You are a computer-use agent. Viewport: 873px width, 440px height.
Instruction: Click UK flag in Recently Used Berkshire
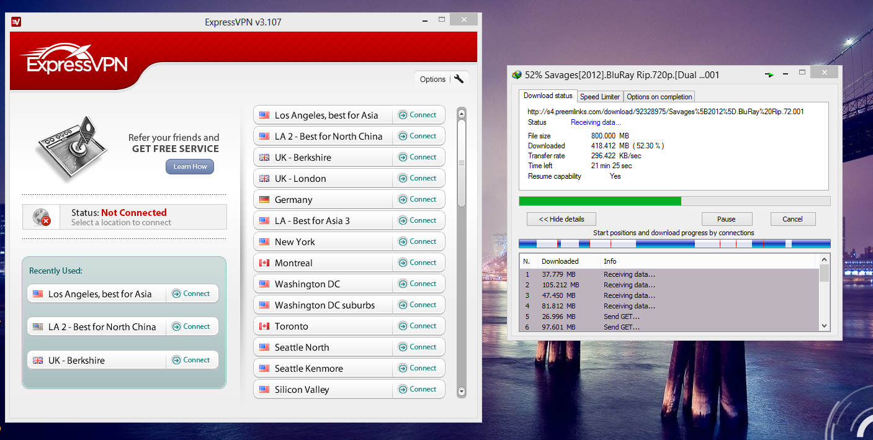point(38,361)
